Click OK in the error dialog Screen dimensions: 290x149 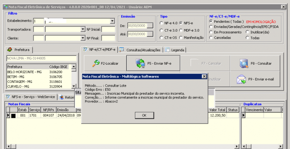pyautogui.click(x=145, y=115)
